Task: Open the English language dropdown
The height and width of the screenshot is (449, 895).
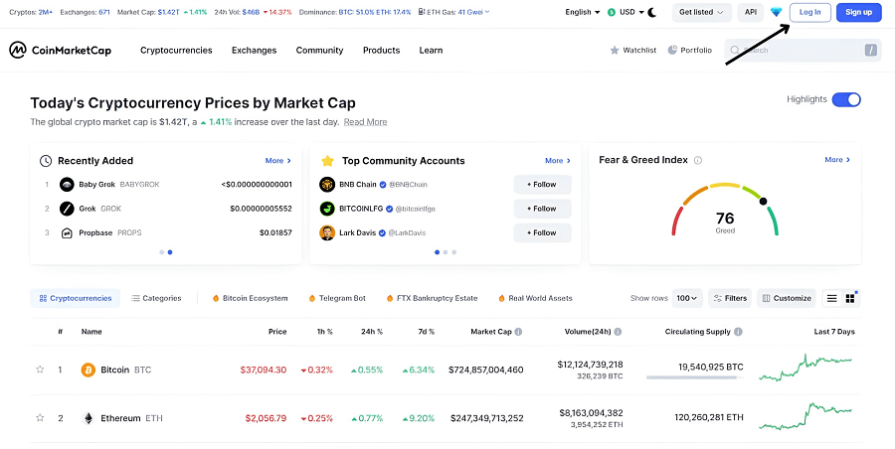Action: [x=582, y=12]
